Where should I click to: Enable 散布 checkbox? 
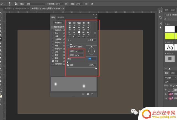[53, 33]
